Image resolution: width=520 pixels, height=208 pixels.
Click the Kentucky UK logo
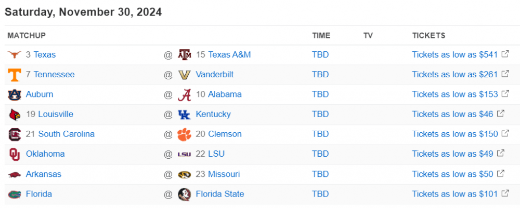(x=184, y=114)
